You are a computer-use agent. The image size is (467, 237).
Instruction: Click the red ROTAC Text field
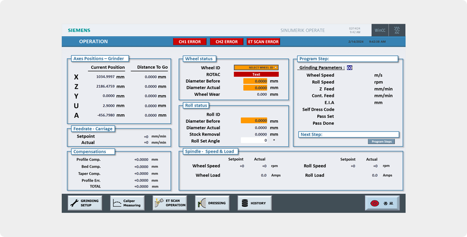(256, 74)
